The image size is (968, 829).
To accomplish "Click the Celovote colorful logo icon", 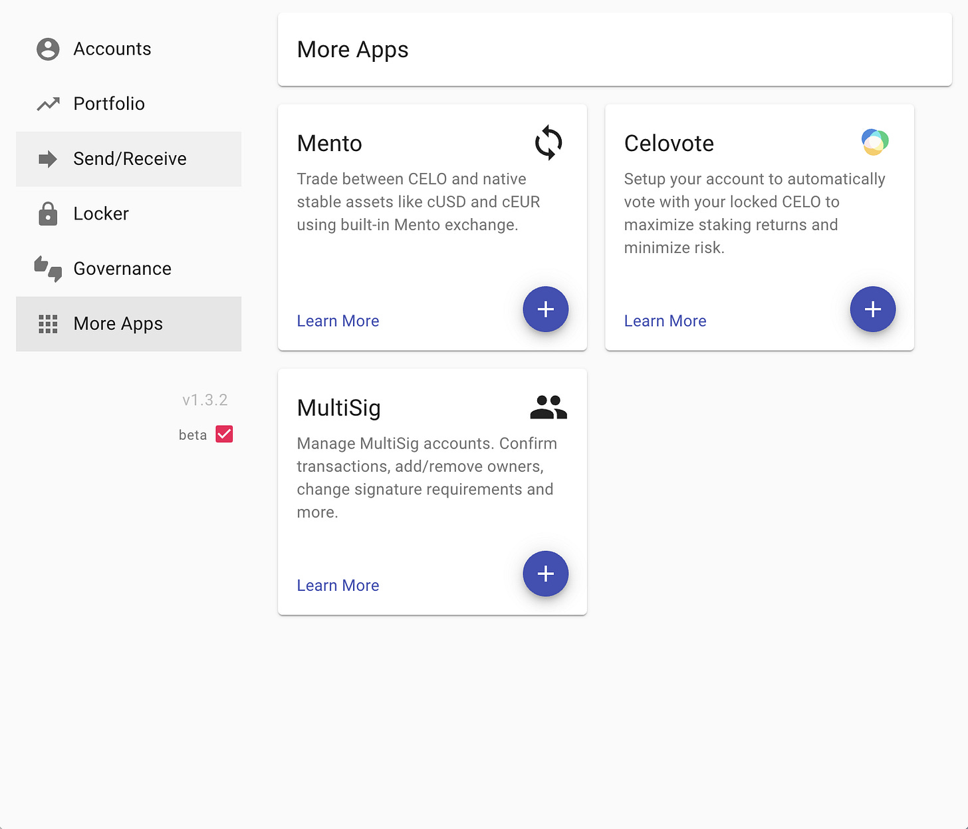I will [x=875, y=142].
